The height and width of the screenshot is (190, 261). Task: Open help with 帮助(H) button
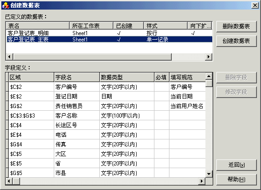(x=236, y=180)
